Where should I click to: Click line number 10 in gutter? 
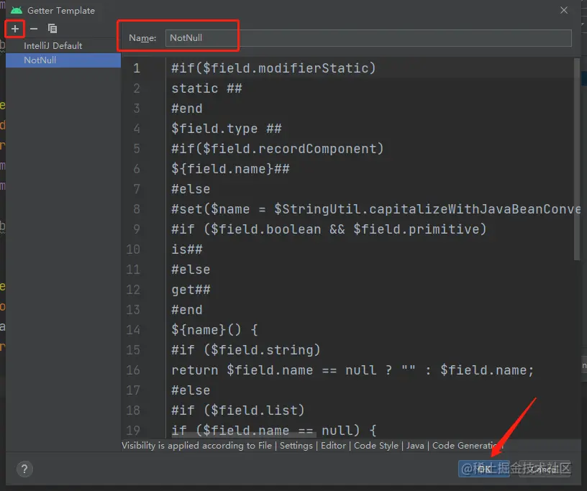tap(133, 249)
